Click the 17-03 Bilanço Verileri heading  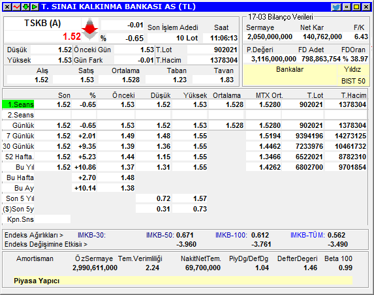pyautogui.click(x=281, y=17)
